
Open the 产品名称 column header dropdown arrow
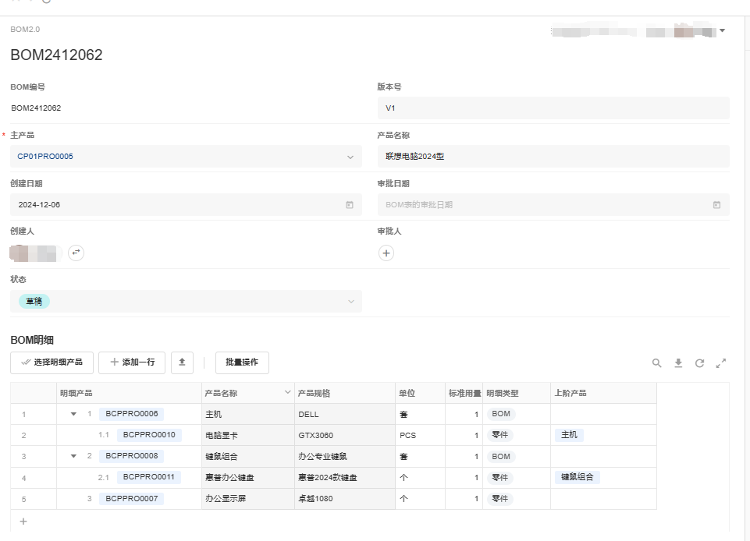(x=287, y=393)
